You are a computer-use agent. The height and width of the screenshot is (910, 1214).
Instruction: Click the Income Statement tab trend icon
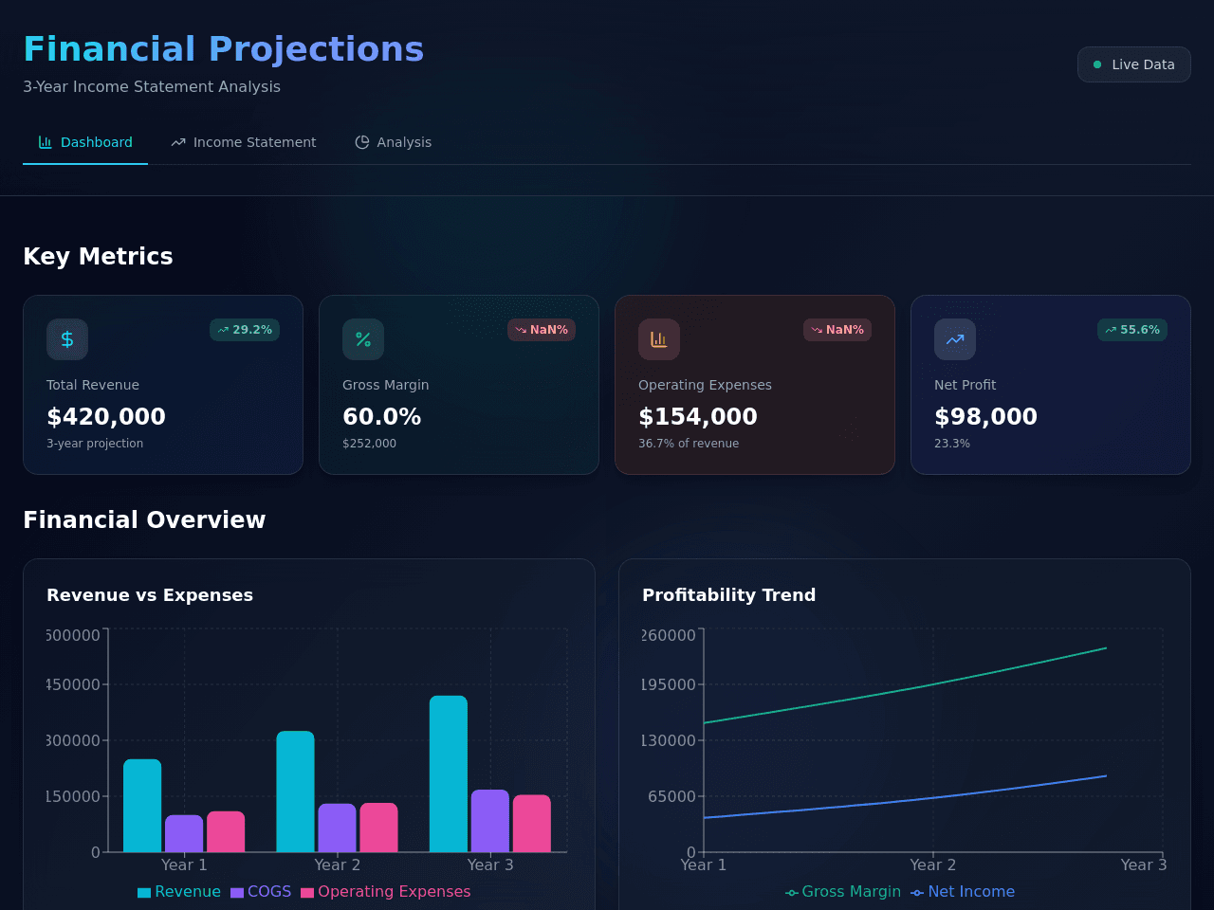click(178, 142)
